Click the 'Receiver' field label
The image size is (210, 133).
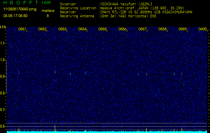[68, 12]
